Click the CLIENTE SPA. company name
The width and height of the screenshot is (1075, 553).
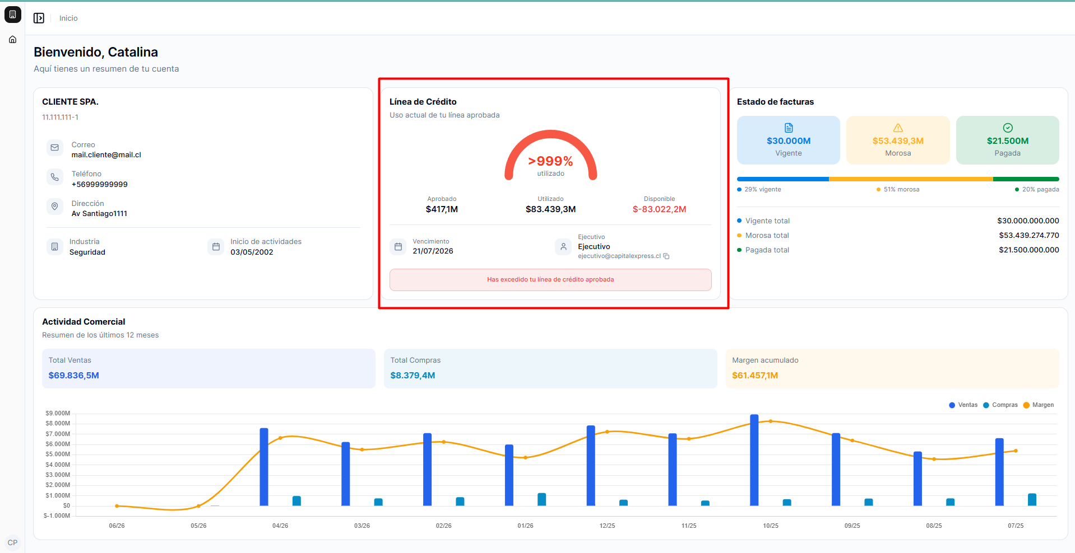pos(70,102)
